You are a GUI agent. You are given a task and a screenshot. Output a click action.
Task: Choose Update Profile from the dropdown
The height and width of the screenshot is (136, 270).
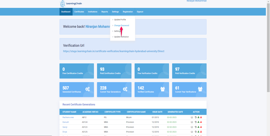[120, 20]
